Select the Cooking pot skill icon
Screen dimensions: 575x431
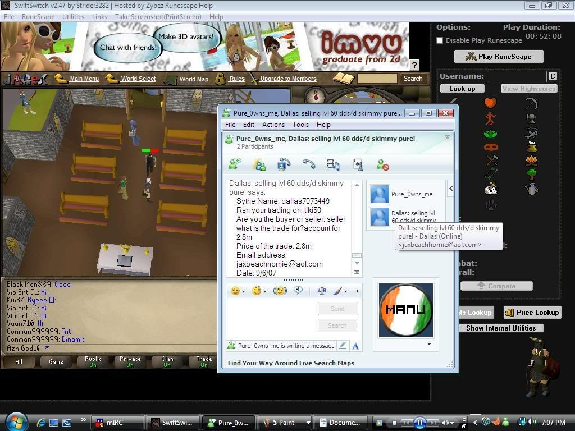point(532,147)
